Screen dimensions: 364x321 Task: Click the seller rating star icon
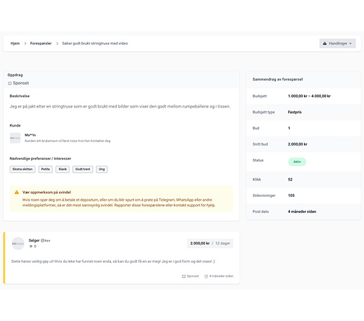pos(31,246)
